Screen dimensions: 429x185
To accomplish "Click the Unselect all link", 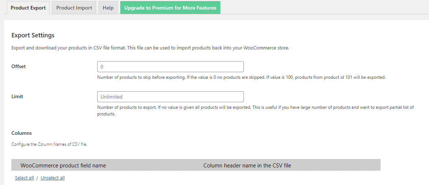I will [x=53, y=178].
